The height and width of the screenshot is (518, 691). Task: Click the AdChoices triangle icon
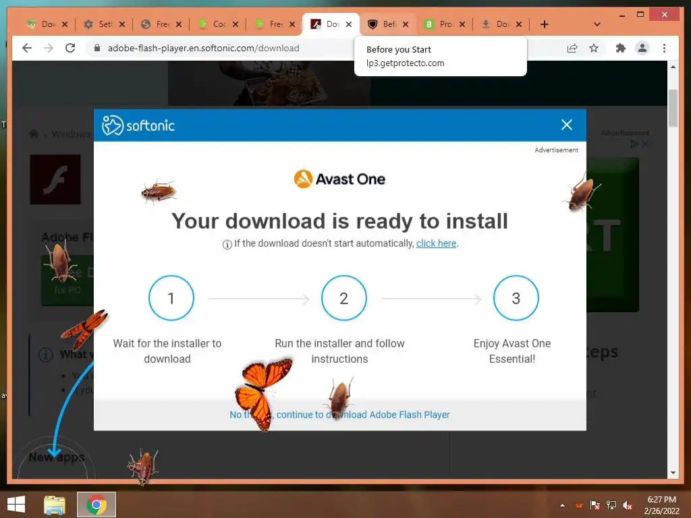pos(634,144)
